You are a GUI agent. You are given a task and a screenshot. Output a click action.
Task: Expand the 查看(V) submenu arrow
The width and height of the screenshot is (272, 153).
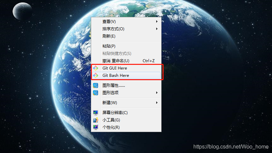pos(157,22)
